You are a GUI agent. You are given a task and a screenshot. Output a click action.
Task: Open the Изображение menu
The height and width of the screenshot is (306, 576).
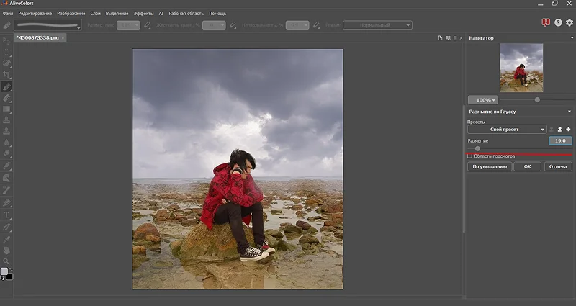coord(71,13)
